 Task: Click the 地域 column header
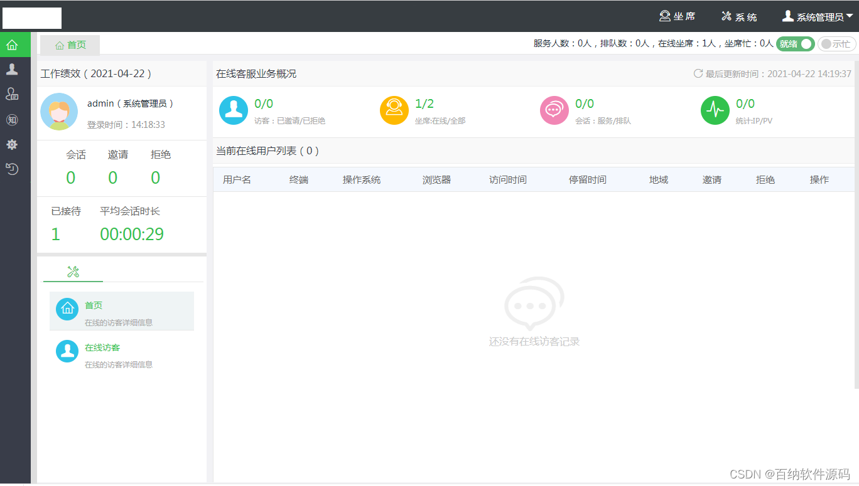659,180
